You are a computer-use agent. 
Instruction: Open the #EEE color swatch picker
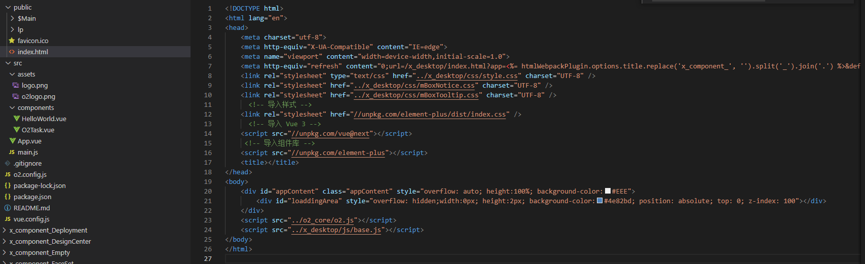608,192
